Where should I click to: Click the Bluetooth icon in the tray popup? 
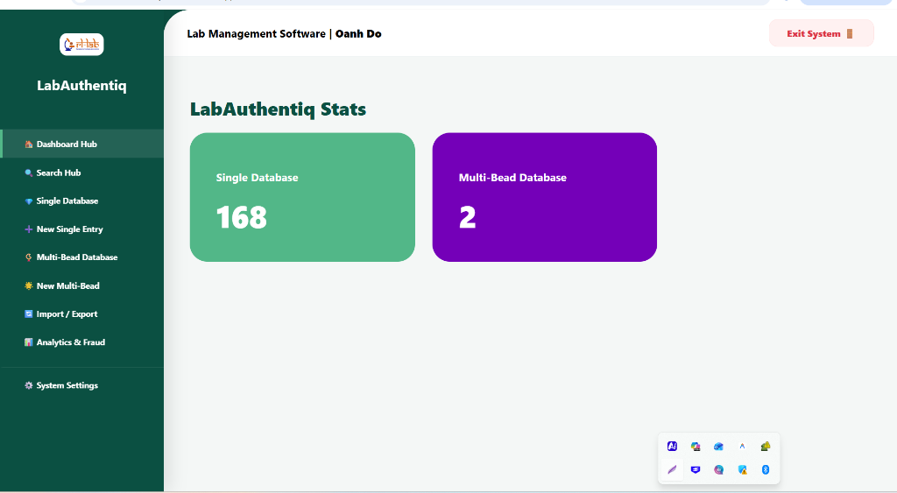(766, 469)
